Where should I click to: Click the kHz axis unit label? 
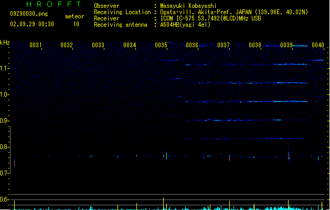(x=5, y=43)
